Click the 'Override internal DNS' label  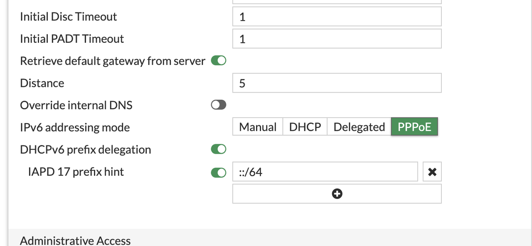point(76,106)
